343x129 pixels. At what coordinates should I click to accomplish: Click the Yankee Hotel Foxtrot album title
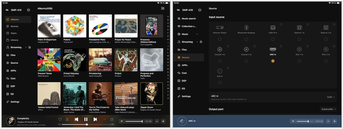click(48, 107)
